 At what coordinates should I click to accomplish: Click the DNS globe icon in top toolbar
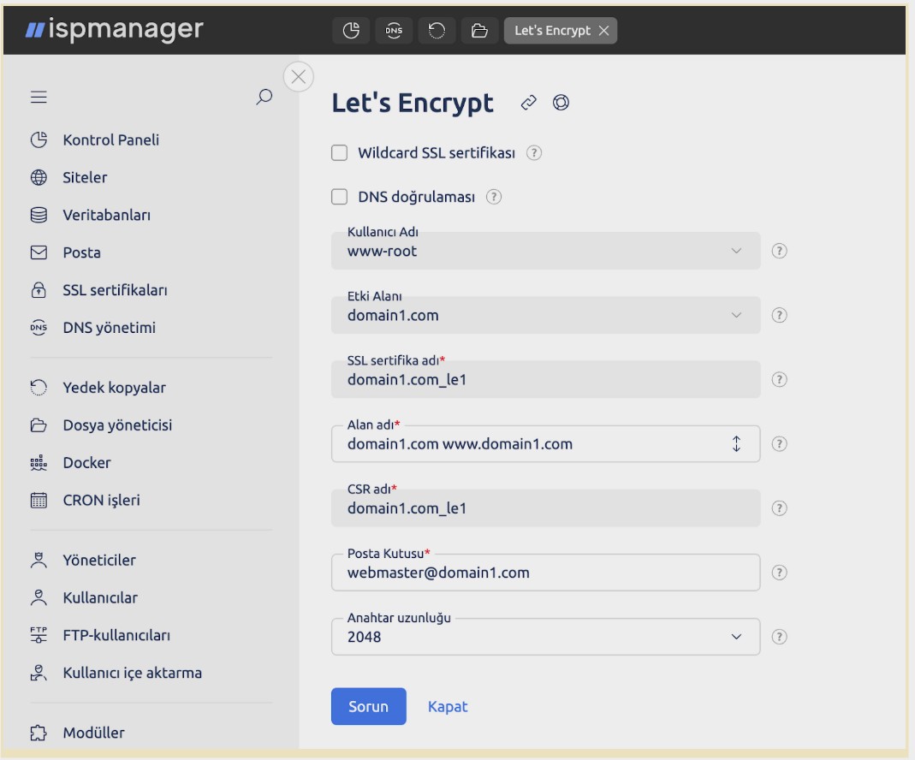(394, 30)
